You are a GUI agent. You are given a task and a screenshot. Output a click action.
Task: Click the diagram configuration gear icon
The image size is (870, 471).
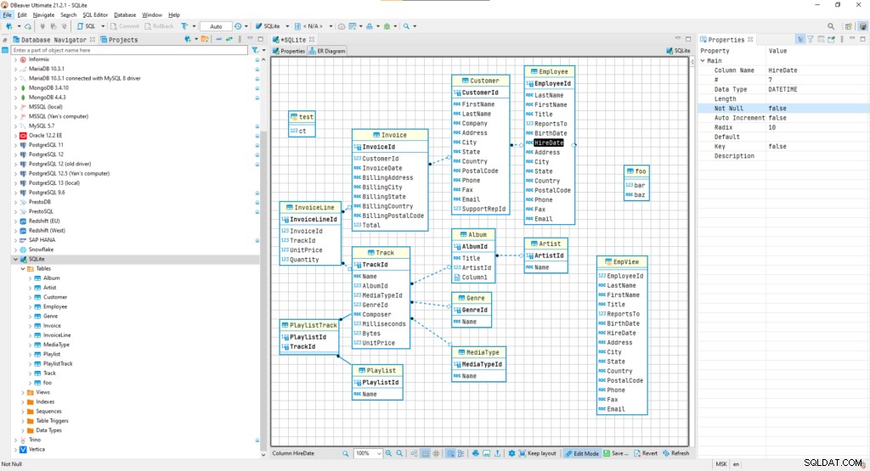pyautogui.click(x=511, y=453)
